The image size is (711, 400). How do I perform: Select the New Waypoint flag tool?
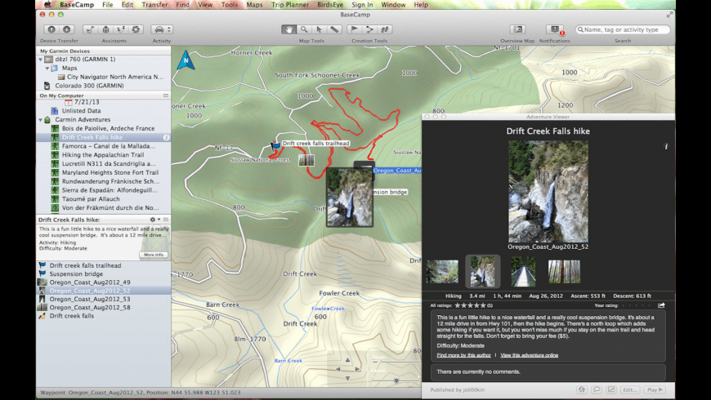[354, 29]
